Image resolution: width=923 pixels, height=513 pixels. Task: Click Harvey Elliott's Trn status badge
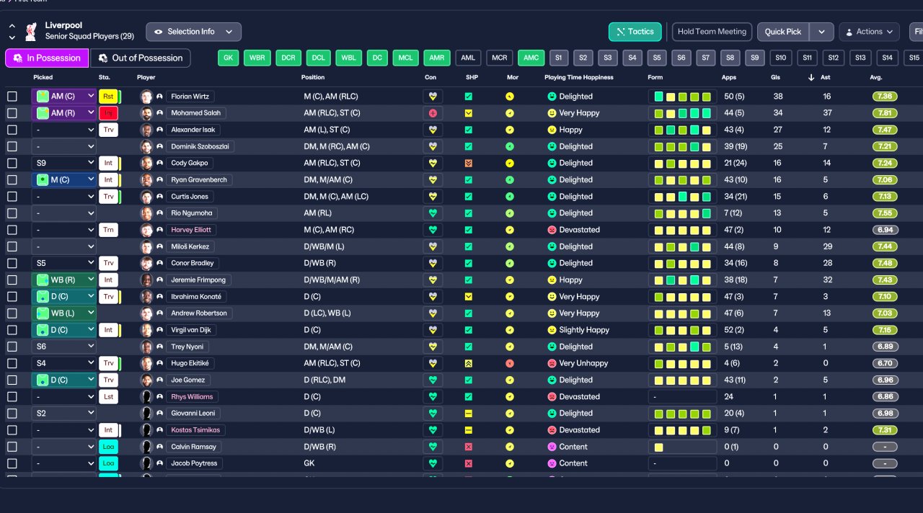[108, 230]
